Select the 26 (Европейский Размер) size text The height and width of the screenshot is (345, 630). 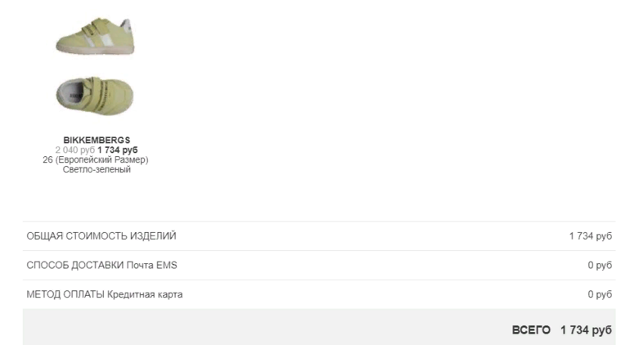click(96, 160)
